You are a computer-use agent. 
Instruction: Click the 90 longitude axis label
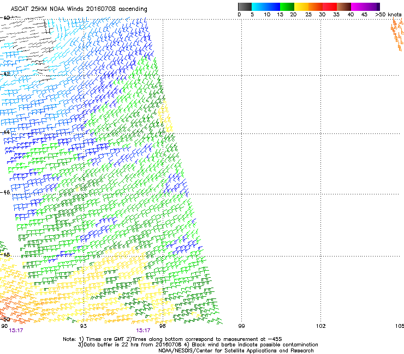[x=4, y=326]
